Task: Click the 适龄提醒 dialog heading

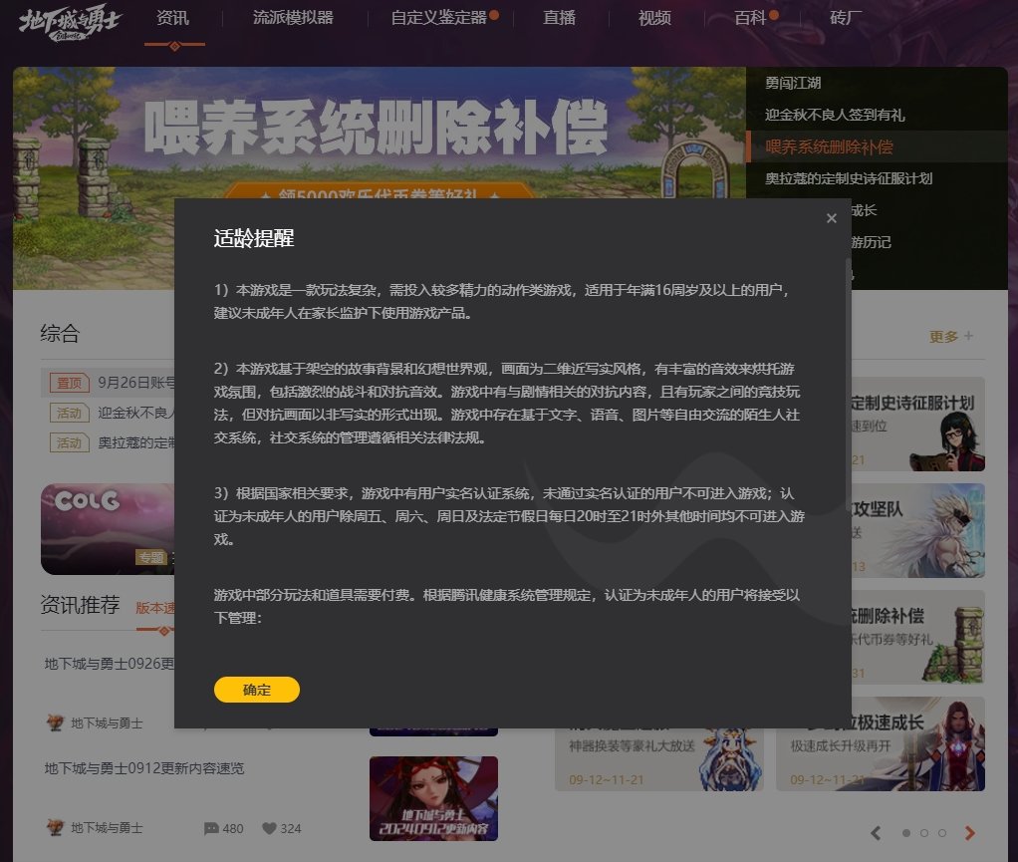Action: [254, 238]
